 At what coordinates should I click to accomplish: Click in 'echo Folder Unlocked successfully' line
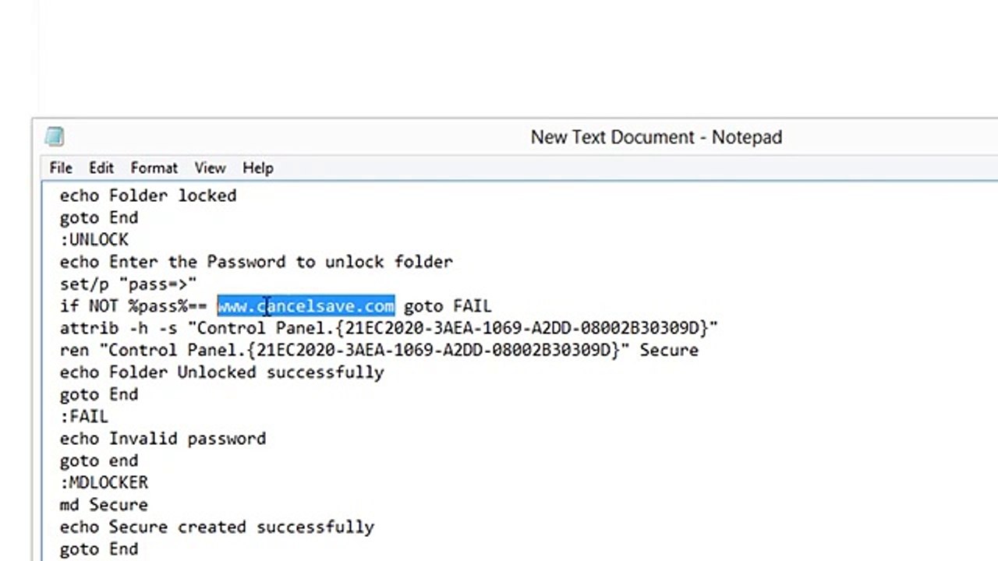pyautogui.click(x=222, y=372)
